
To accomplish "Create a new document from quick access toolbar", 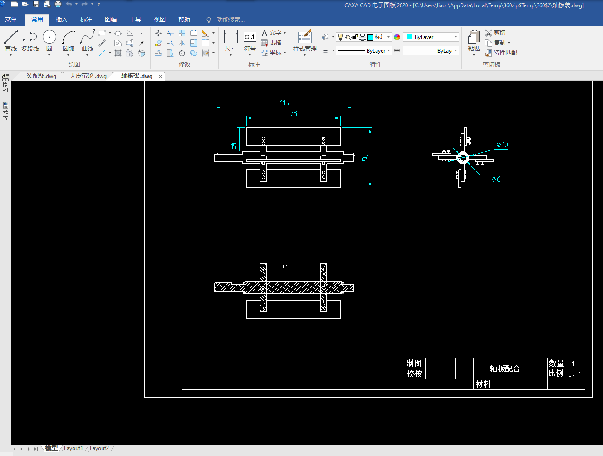I will click(15, 5).
